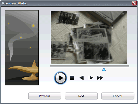Grab the blue seek slider thumb
138x104 pixels.
click(104, 69)
